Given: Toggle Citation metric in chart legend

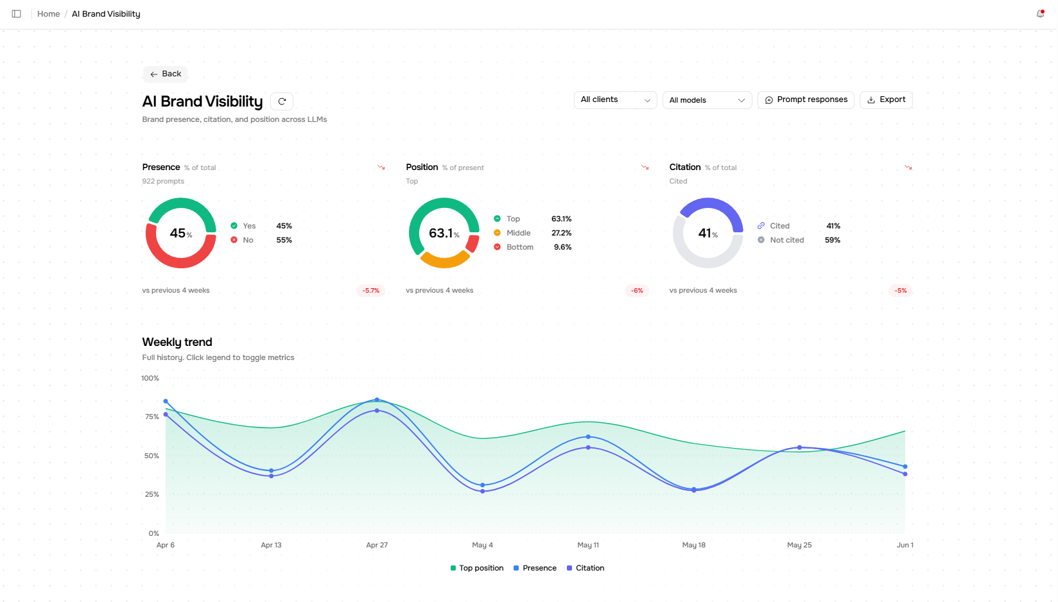Looking at the screenshot, I should click(x=585, y=568).
